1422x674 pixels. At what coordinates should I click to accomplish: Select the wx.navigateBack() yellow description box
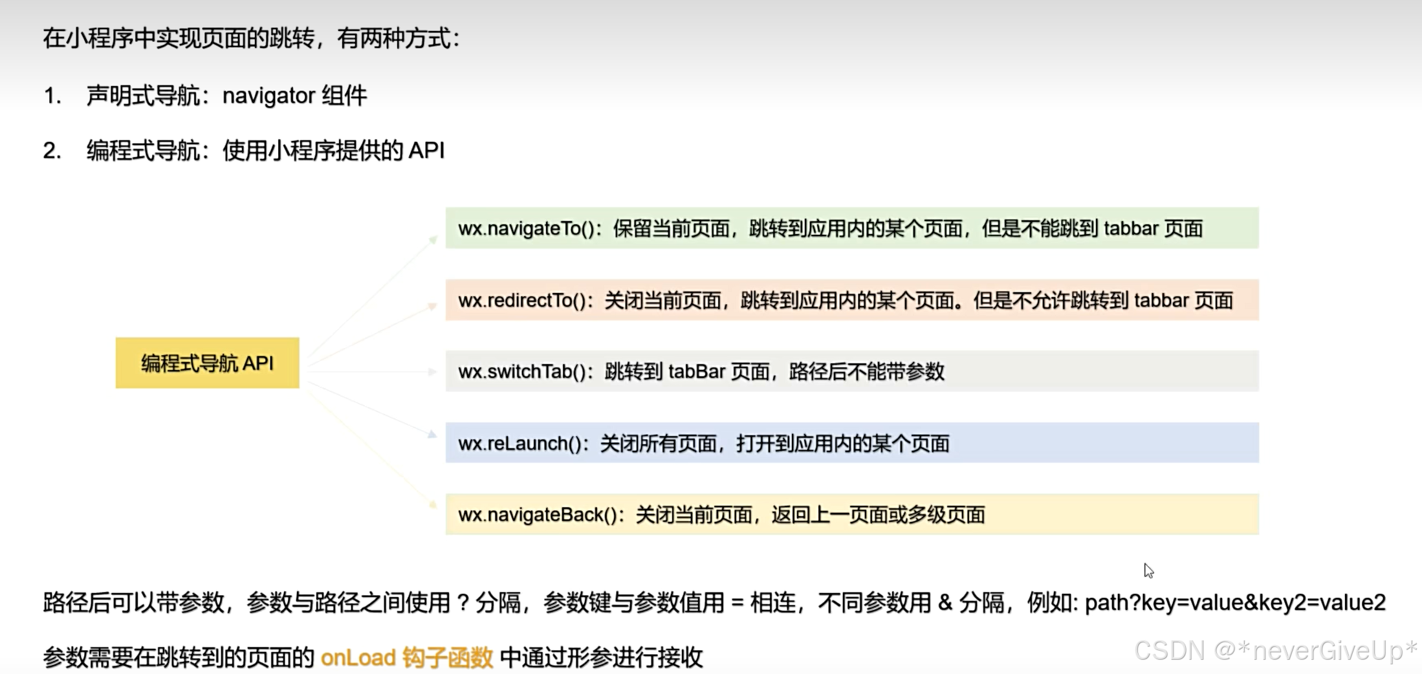(x=852, y=514)
